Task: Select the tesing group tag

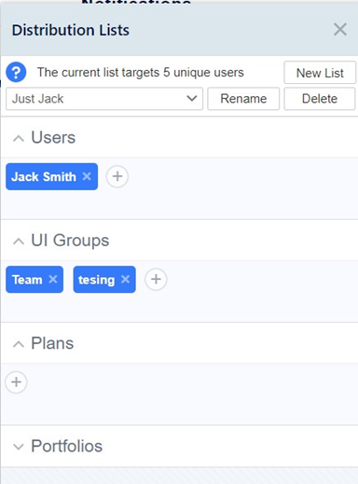Action: pyautogui.click(x=96, y=280)
